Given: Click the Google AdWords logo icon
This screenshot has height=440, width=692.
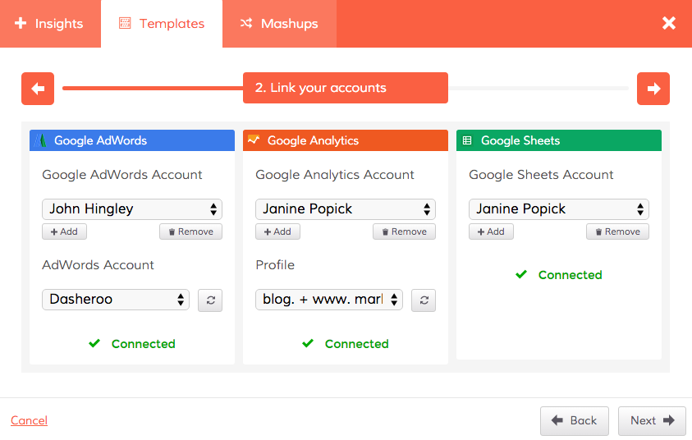Looking at the screenshot, I should 43,140.
